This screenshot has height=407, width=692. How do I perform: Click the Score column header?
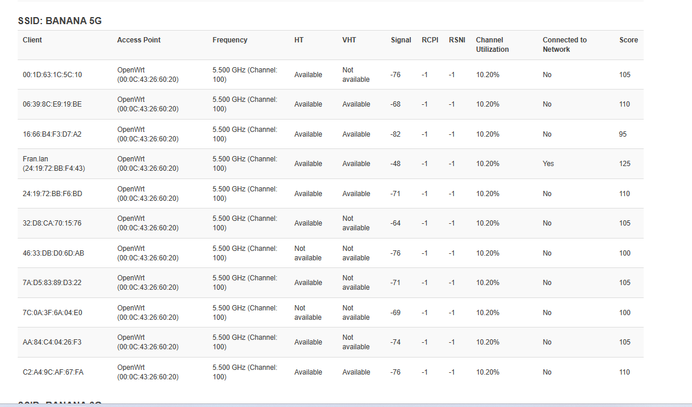628,40
